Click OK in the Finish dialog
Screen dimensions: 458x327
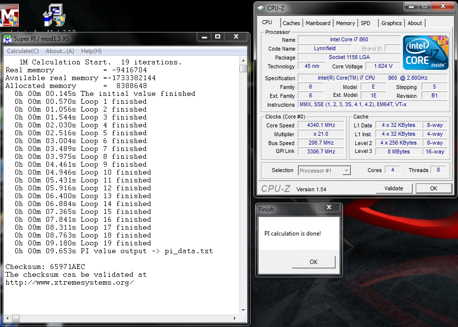314,262
